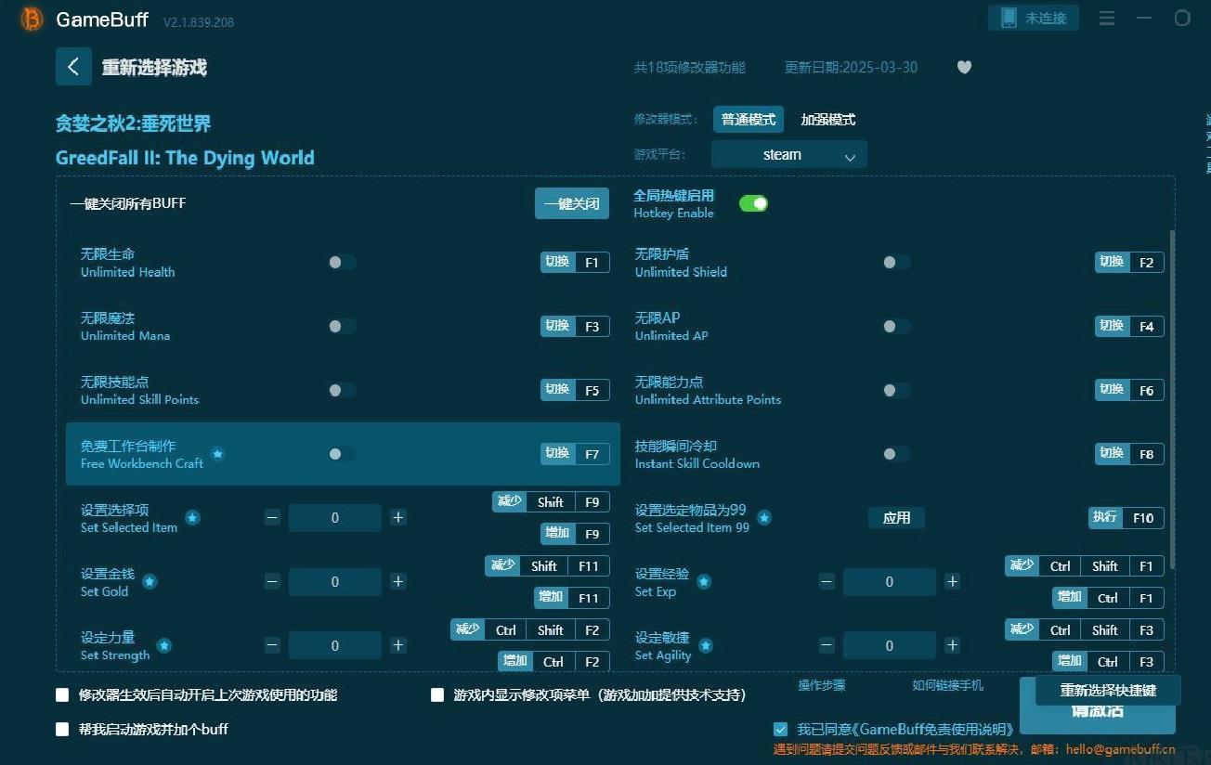Toggle Free Workbench Craft switch
The image size is (1211, 765).
tap(342, 454)
